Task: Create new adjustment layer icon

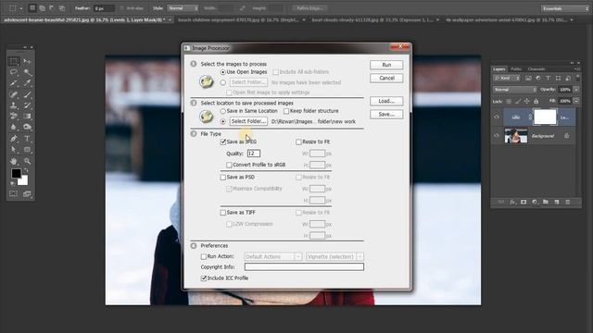Action: pyautogui.click(x=535, y=203)
